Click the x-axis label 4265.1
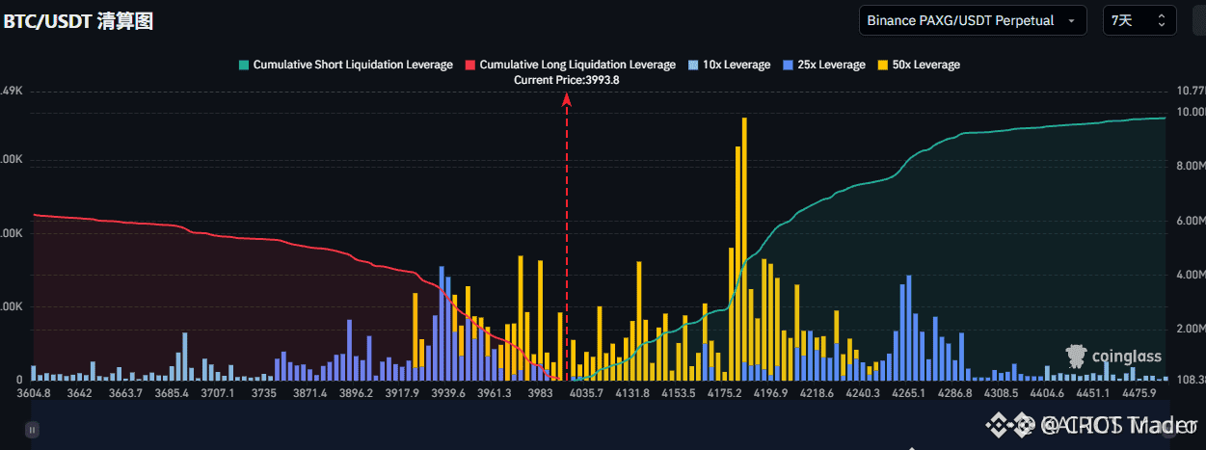 point(909,393)
